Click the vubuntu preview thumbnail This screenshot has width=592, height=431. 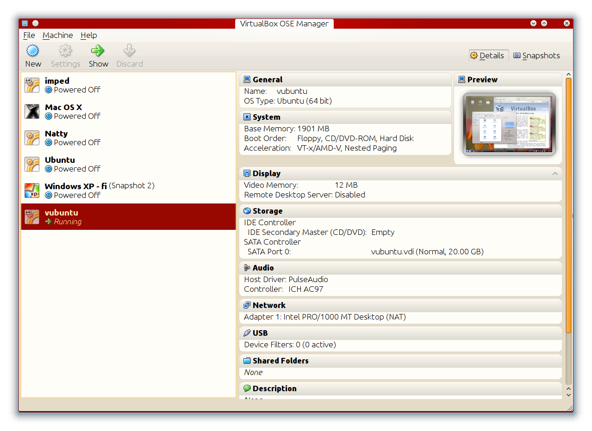pos(509,124)
